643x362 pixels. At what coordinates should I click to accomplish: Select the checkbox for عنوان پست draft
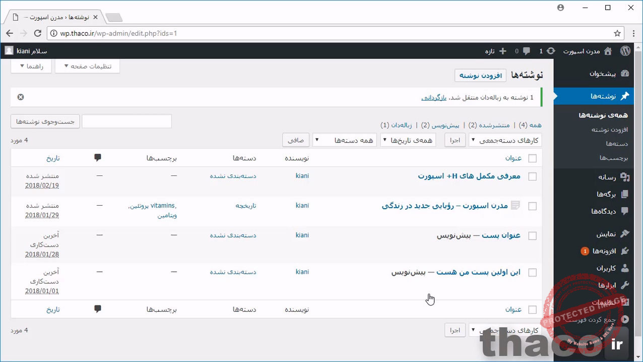[532, 236]
